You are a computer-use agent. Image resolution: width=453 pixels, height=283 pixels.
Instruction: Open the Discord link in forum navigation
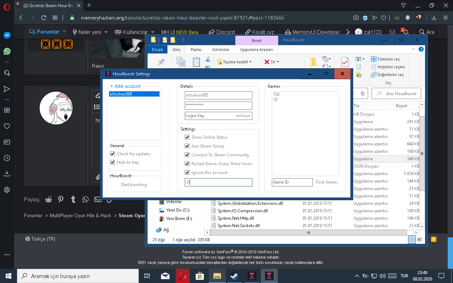[x=222, y=32]
